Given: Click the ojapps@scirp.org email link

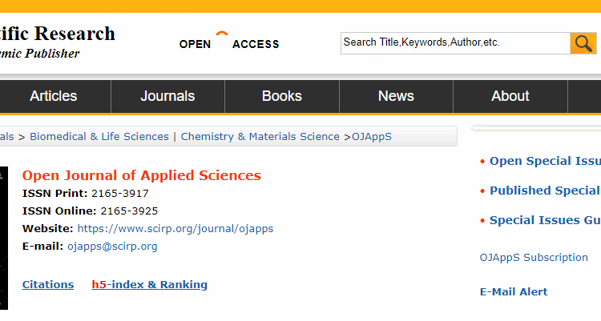Looking at the screenshot, I should pyautogui.click(x=112, y=247).
